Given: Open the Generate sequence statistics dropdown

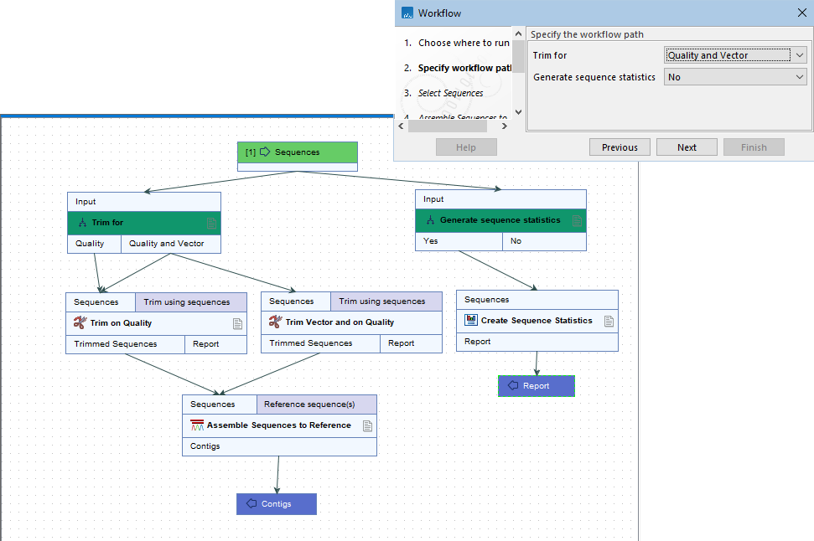Looking at the screenshot, I should point(734,76).
